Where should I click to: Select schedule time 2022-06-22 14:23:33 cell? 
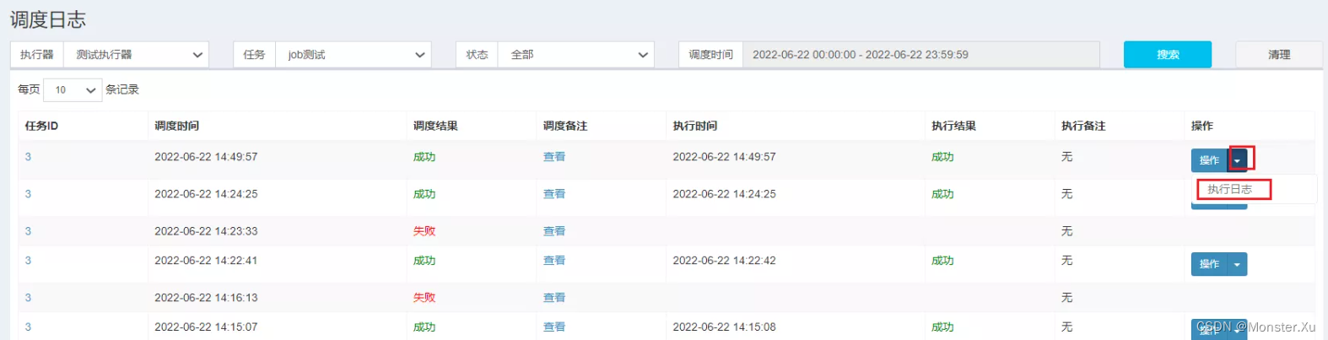[x=206, y=231]
